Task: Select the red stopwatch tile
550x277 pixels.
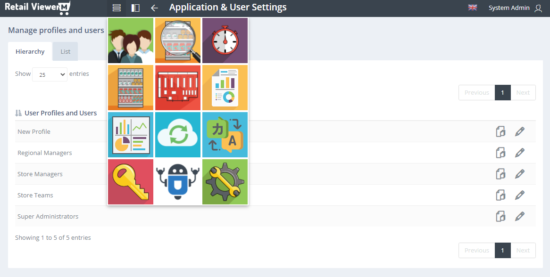Action: coord(225,41)
